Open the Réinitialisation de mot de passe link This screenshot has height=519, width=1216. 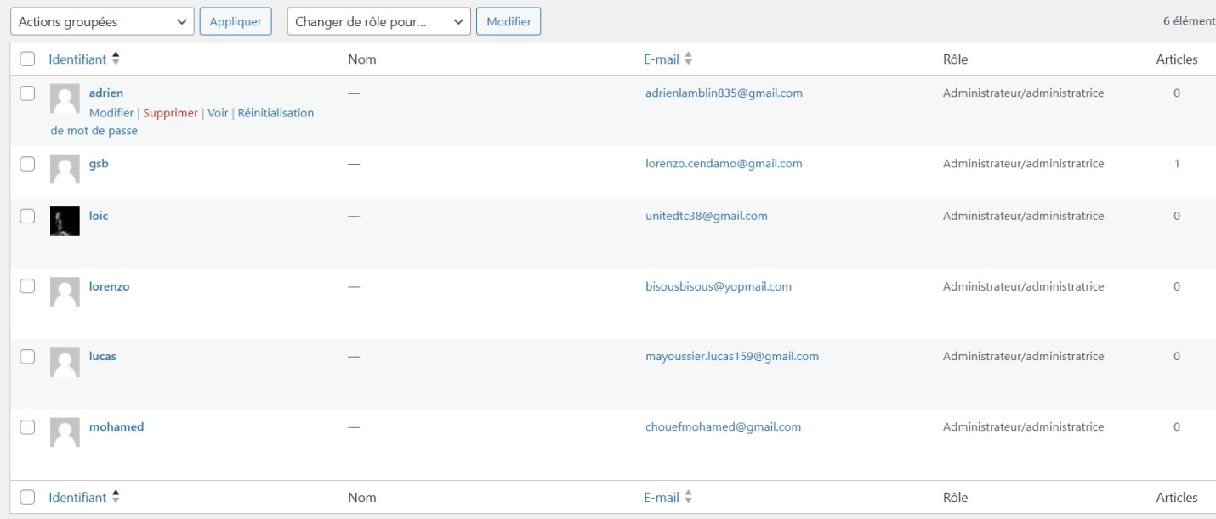click(x=275, y=113)
